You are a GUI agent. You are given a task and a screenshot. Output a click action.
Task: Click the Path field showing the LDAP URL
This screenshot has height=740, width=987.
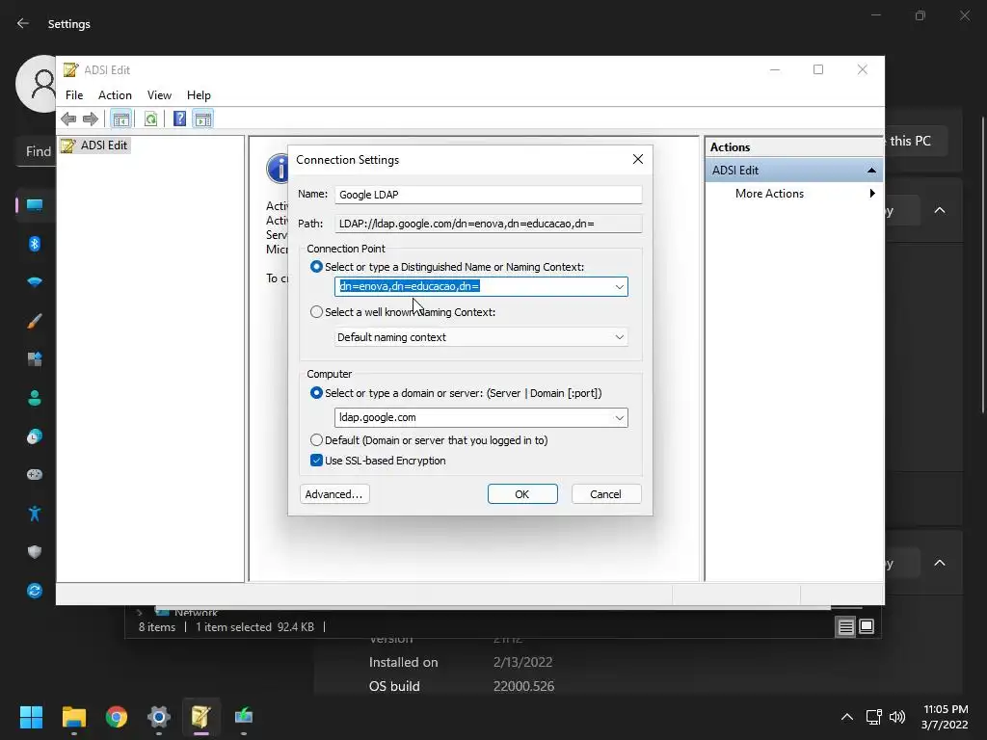click(489, 224)
